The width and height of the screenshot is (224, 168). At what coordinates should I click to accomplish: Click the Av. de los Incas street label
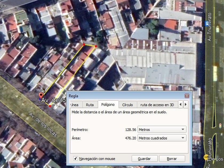point(43,125)
